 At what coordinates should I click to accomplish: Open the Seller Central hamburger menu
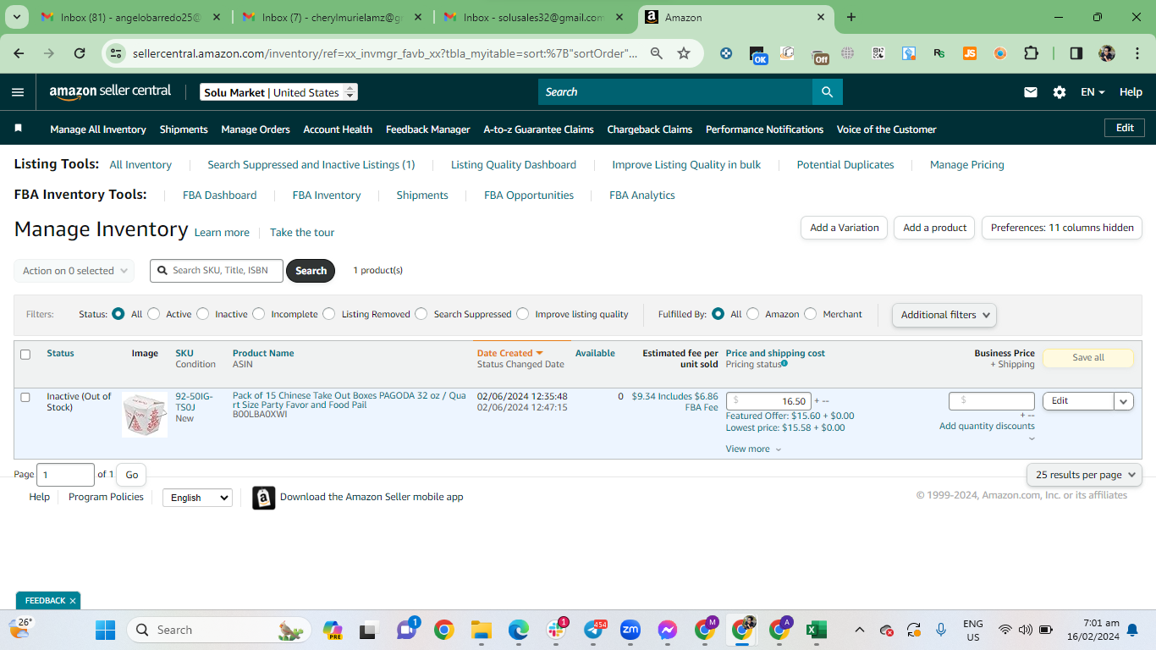[18, 92]
